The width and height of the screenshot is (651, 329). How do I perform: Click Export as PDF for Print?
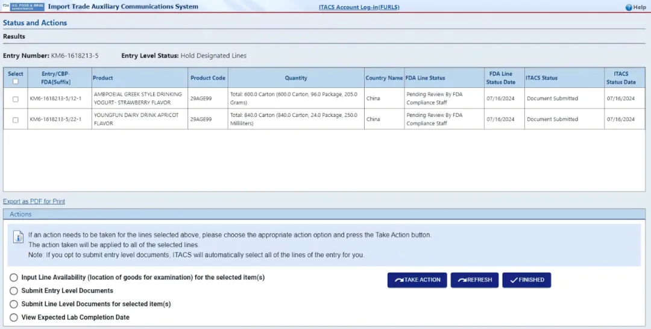pyautogui.click(x=34, y=201)
